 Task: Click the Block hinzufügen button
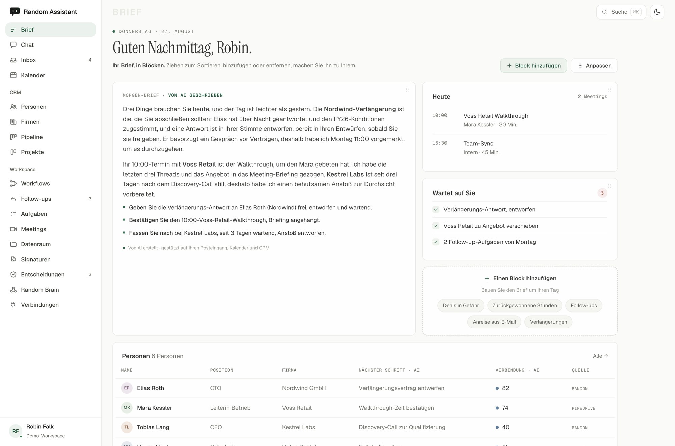(533, 66)
